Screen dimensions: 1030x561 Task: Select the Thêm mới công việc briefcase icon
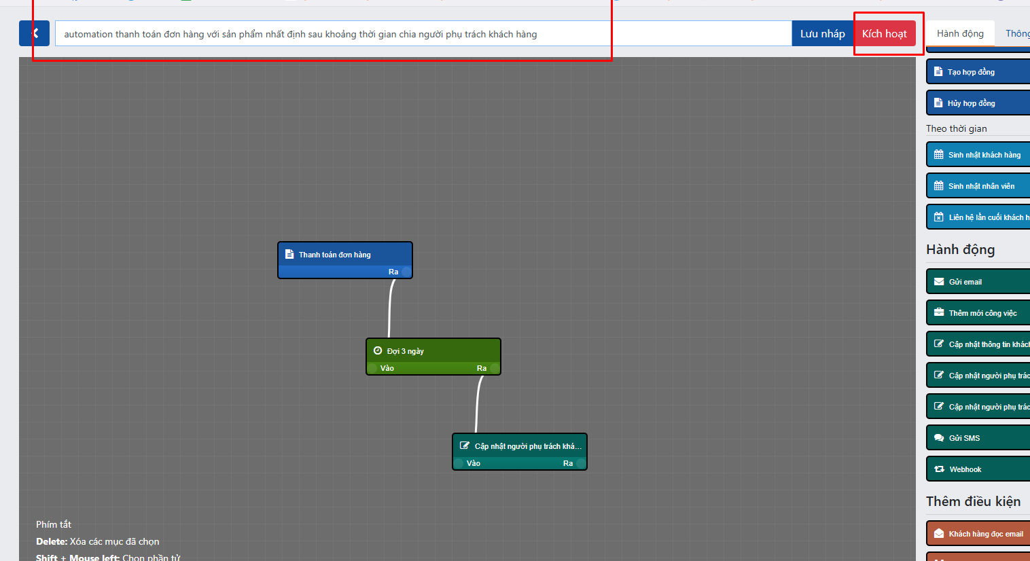point(939,313)
